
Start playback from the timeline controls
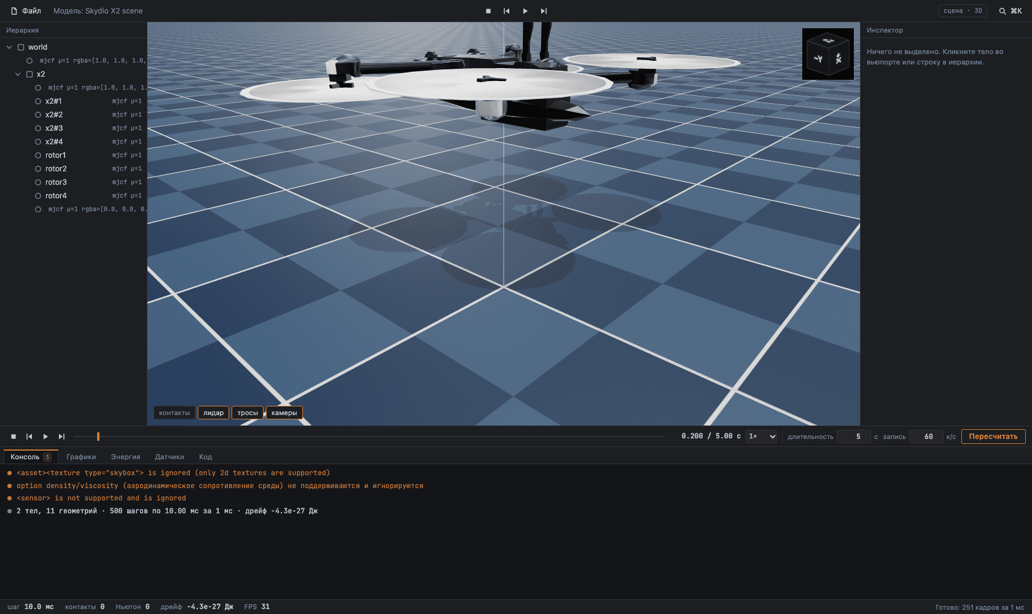pyautogui.click(x=45, y=437)
